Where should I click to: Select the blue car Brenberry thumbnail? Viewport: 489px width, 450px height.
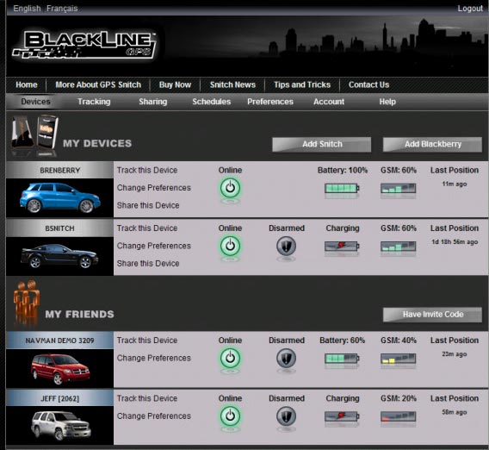click(59, 198)
